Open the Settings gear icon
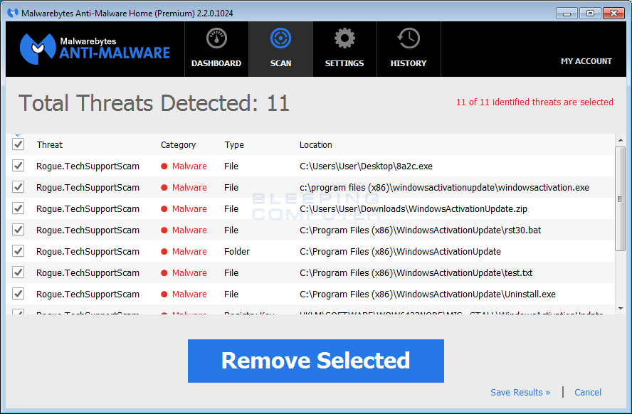Viewport: 632px width, 414px height. coord(344,39)
